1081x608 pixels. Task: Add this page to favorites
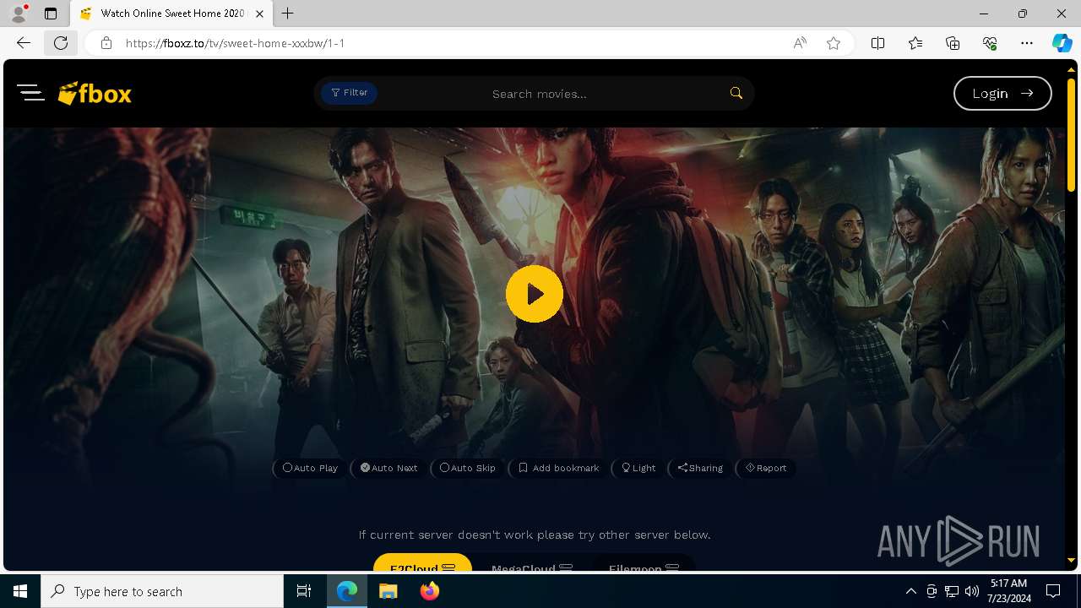[834, 43]
